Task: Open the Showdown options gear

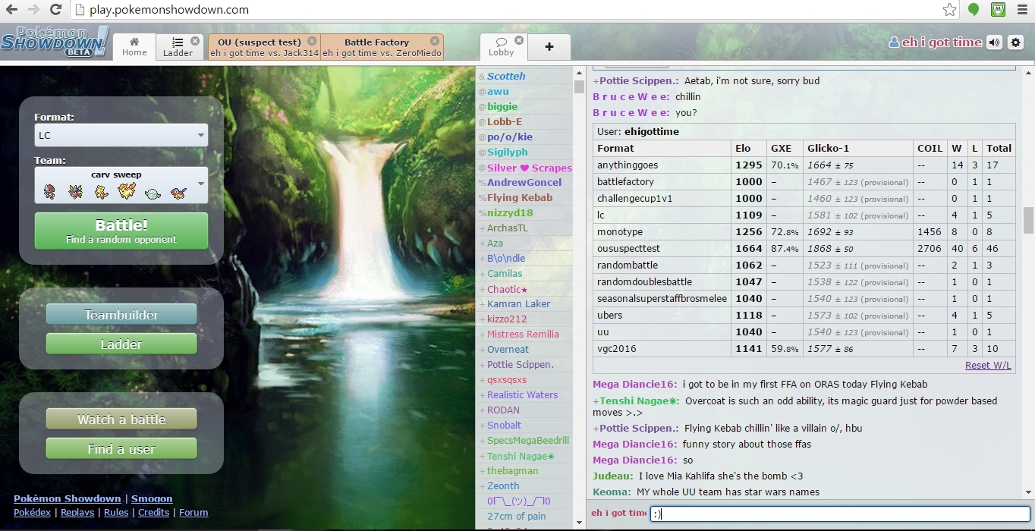Action: coord(1016,42)
